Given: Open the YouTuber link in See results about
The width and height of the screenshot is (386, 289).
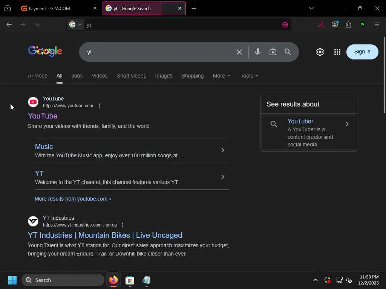Looking at the screenshot, I should [x=300, y=122].
